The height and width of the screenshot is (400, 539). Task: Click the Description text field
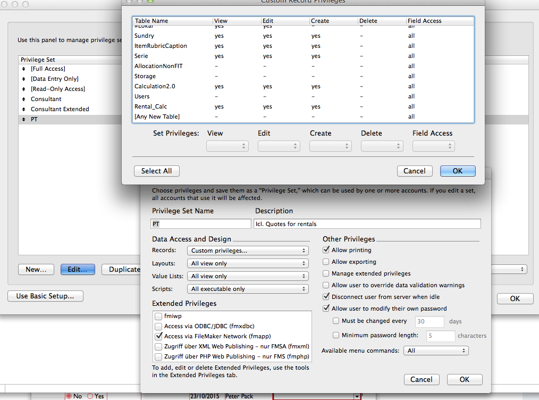(367, 224)
